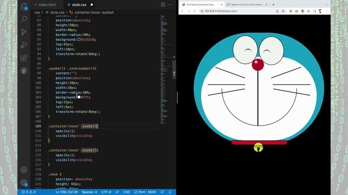This screenshot has width=348, height=195.
Task: Change encoding via UTF-8 status item
Action: tap(106, 192)
